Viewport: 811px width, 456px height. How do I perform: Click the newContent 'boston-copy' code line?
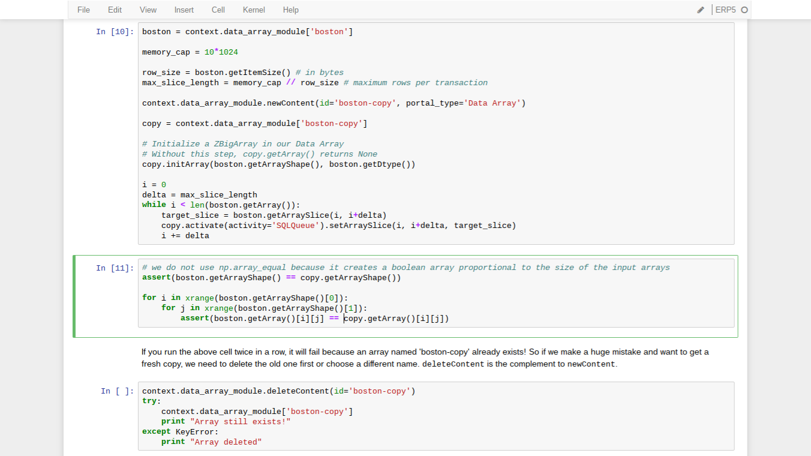click(334, 103)
